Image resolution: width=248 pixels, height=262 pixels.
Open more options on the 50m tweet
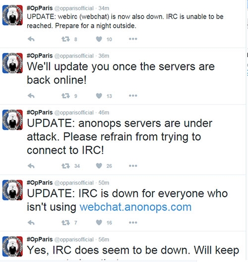tap(133, 222)
